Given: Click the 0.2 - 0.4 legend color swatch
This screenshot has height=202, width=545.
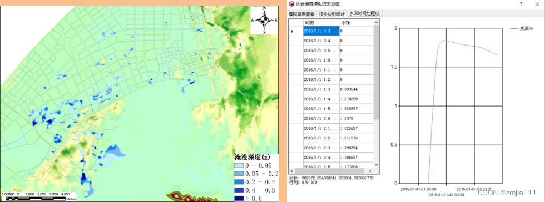Looking at the screenshot, I should (239, 182).
